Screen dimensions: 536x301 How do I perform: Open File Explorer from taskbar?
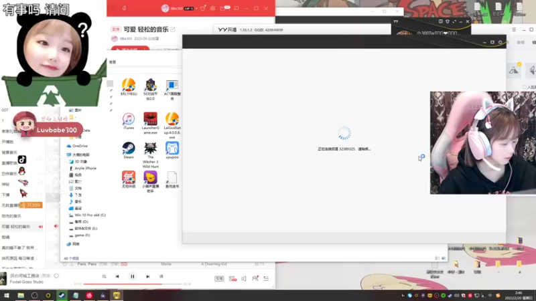[21, 296]
